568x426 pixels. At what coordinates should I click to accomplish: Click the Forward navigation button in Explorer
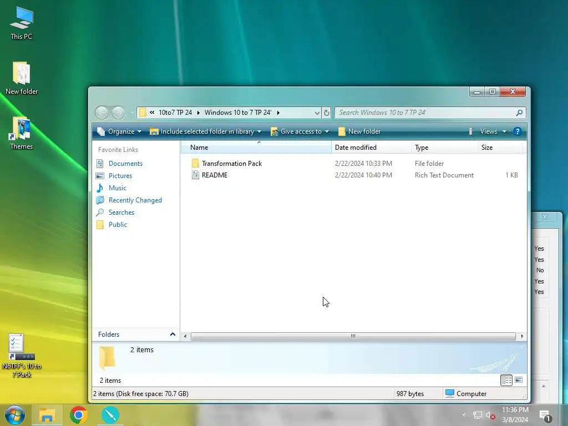pos(118,113)
